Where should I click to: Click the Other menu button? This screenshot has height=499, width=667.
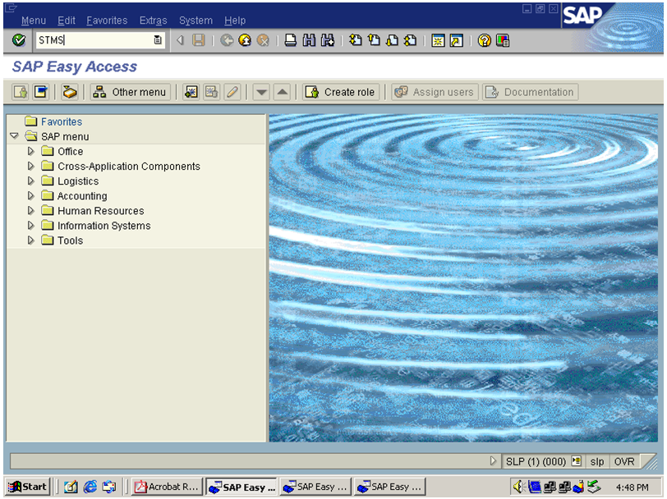pos(130,92)
